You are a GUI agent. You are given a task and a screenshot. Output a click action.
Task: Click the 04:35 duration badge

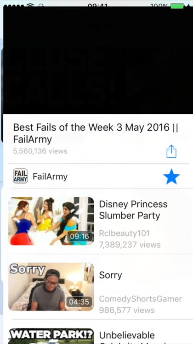(79, 302)
